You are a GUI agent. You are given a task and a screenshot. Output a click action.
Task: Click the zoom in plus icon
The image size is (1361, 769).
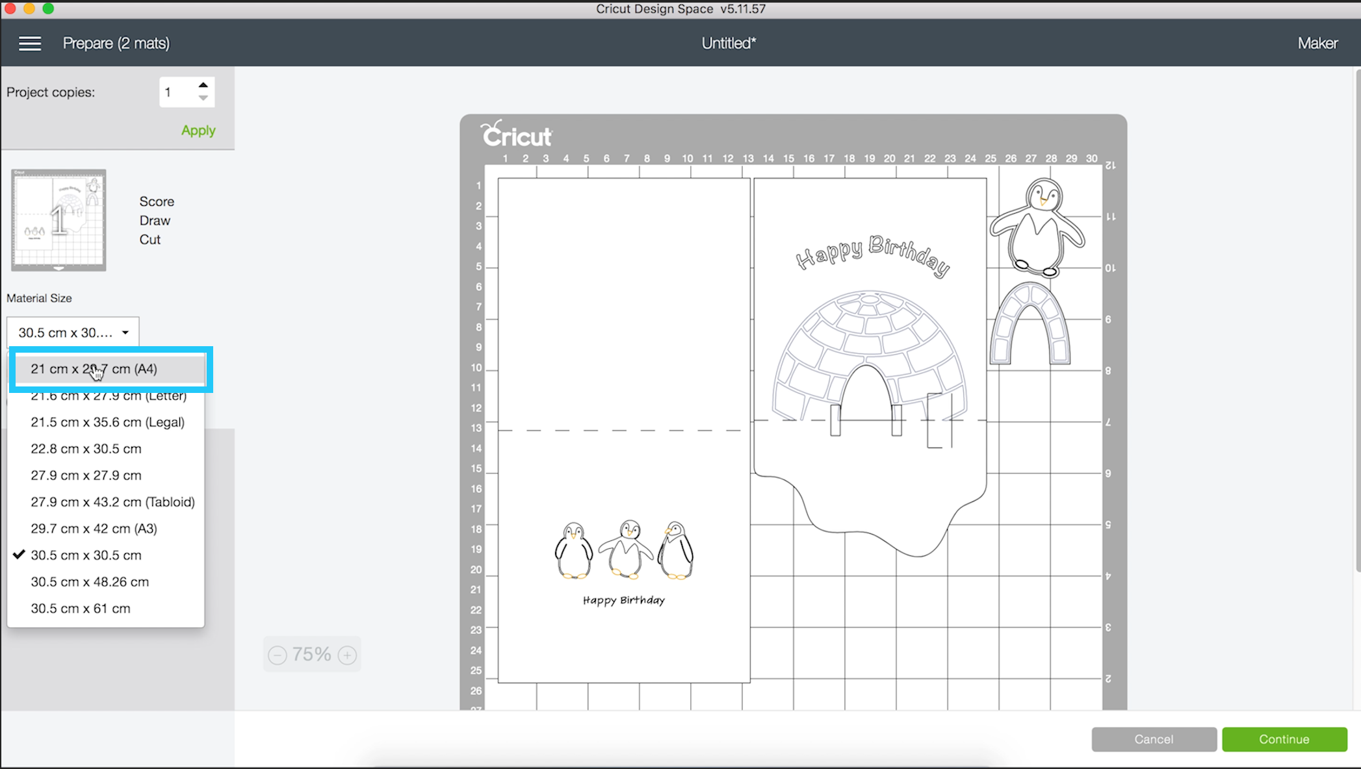coord(348,655)
